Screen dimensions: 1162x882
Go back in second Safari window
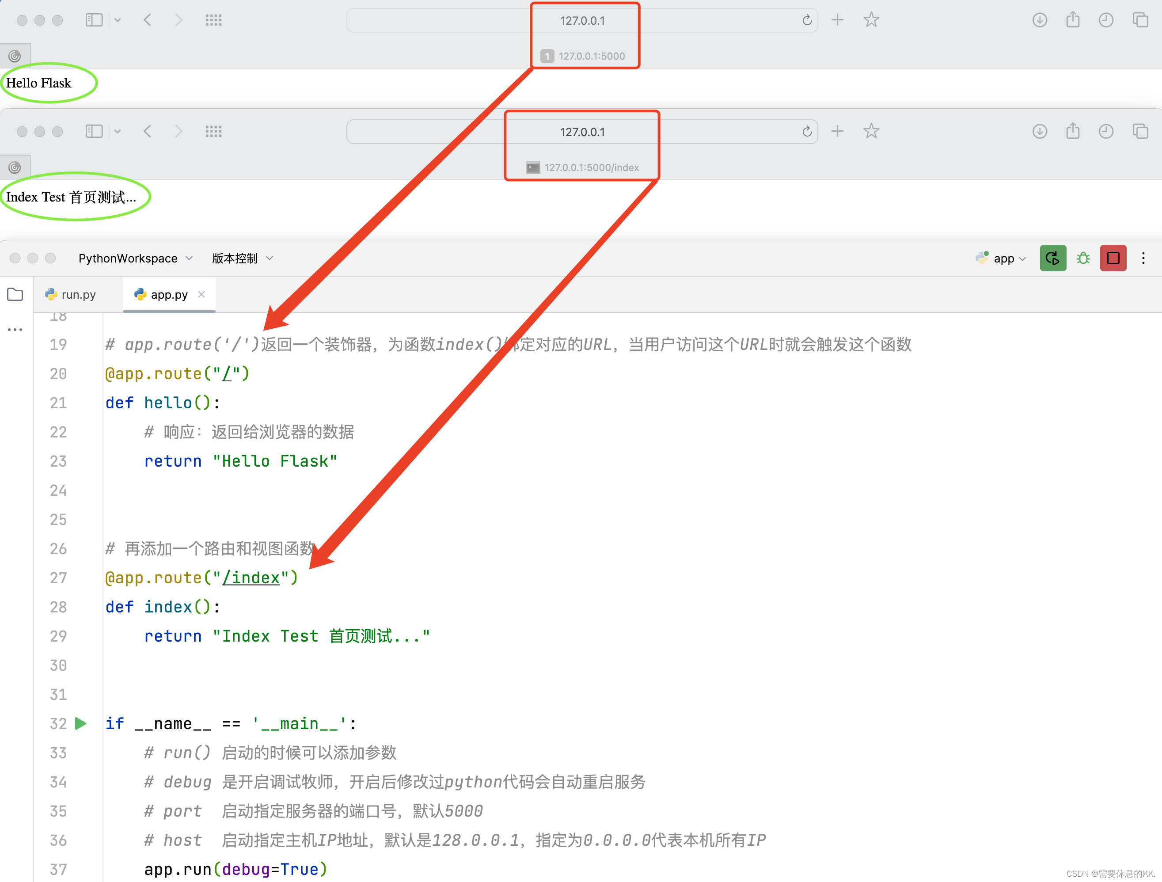coord(148,131)
